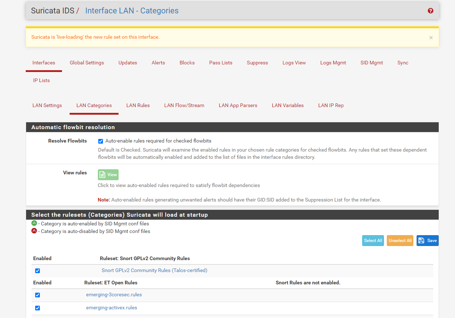The width and height of the screenshot is (455, 318).
Task: Click the Note about auto-enabled rules text
Action: tap(239, 200)
